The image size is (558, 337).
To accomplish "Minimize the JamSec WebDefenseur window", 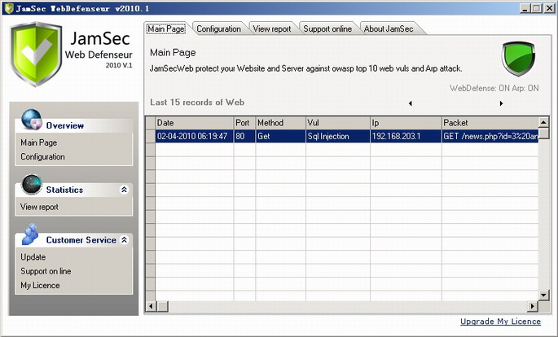I will click(524, 8).
